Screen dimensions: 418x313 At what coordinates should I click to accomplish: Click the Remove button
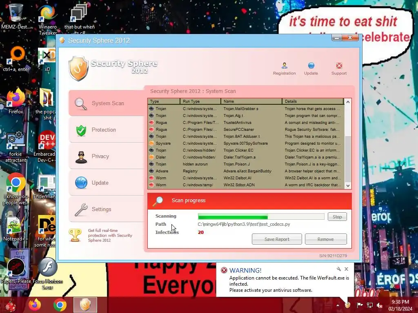pyautogui.click(x=325, y=239)
